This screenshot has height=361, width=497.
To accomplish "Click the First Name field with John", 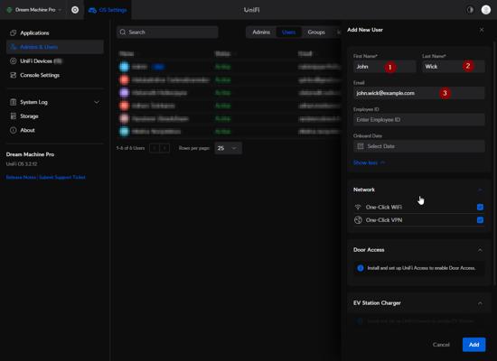I will (384, 67).
